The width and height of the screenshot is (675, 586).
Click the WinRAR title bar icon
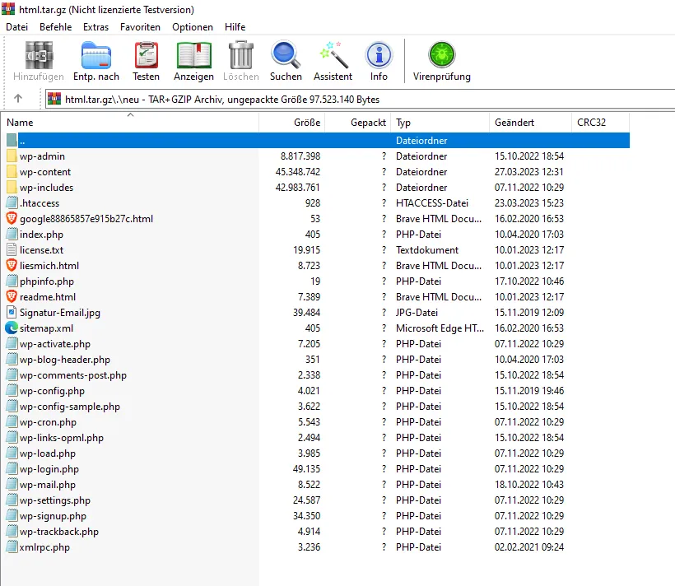[8, 9]
